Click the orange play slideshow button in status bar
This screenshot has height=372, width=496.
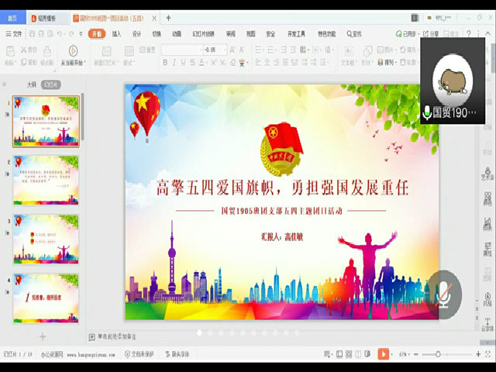(x=384, y=353)
